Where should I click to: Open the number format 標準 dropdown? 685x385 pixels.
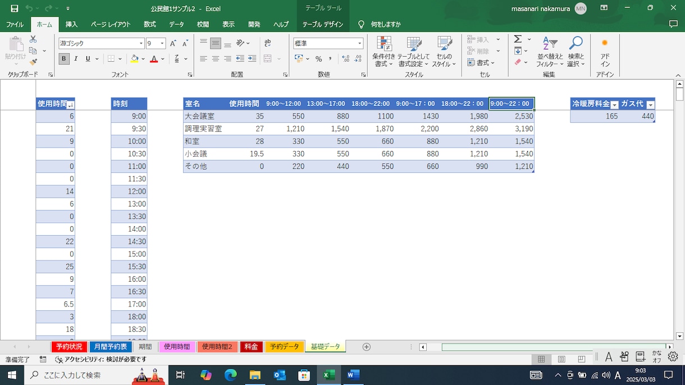359,43
